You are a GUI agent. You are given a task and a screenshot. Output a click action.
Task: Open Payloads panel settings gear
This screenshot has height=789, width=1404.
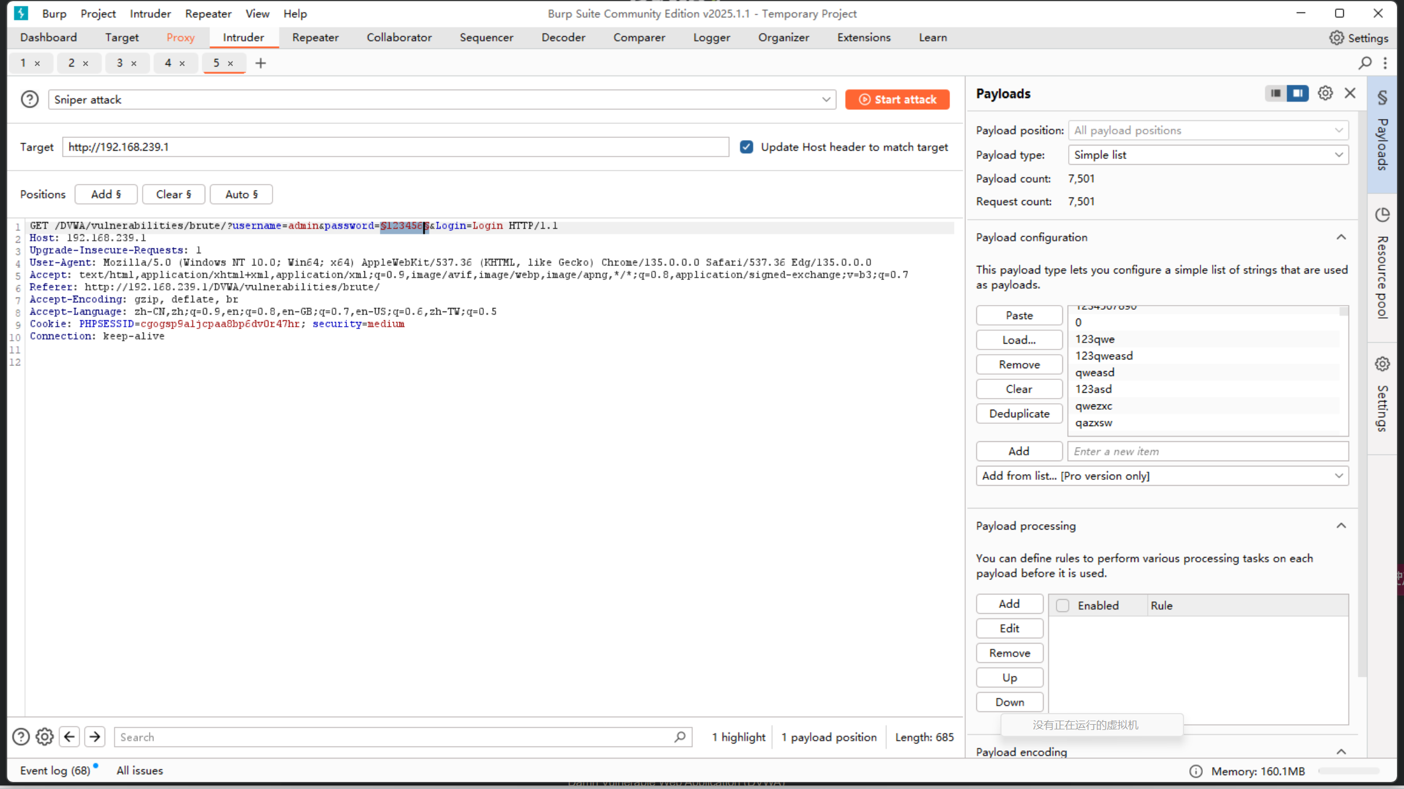1326,93
